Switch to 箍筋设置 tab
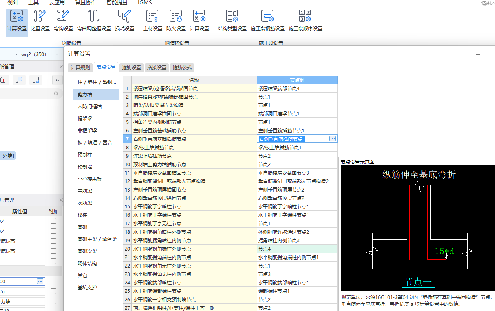The height and width of the screenshot is (311, 495). pos(131,67)
